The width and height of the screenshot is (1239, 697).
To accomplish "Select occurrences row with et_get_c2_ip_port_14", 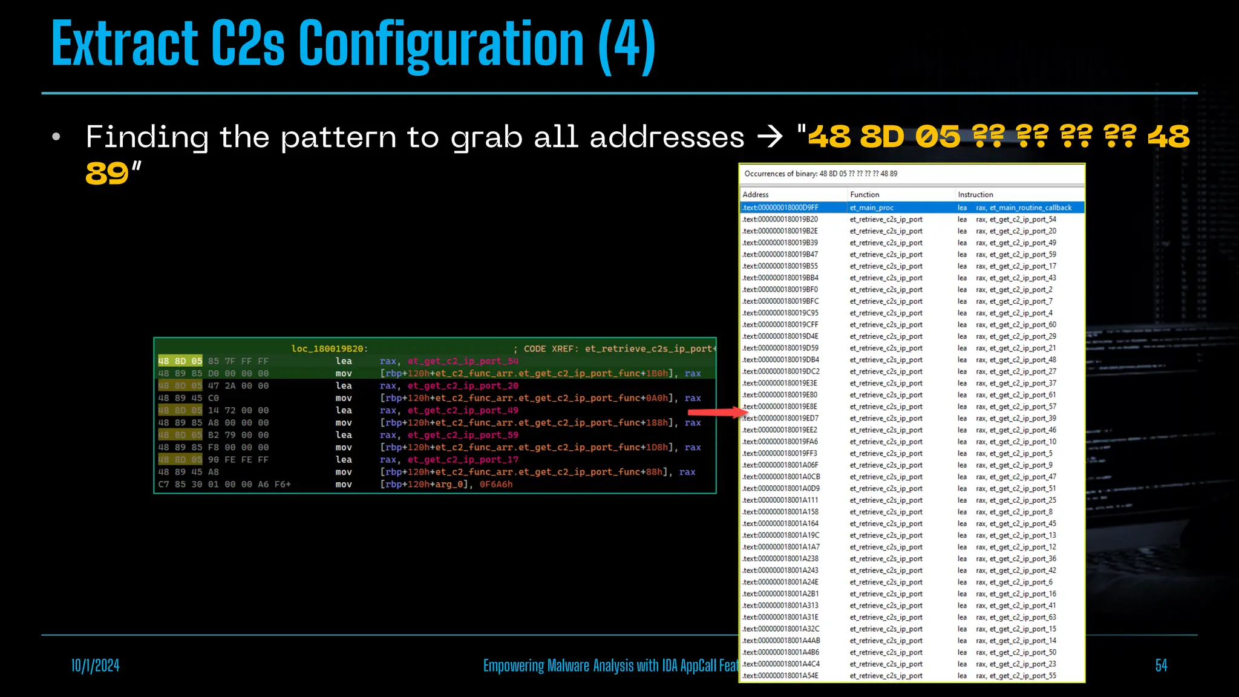I will [x=912, y=641].
